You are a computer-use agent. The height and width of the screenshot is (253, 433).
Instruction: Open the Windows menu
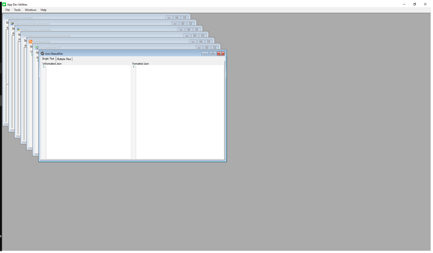point(31,10)
